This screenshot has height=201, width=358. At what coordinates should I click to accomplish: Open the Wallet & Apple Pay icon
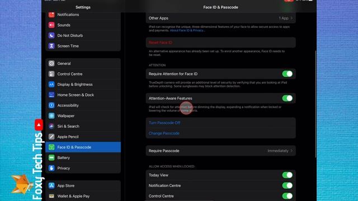point(51,196)
